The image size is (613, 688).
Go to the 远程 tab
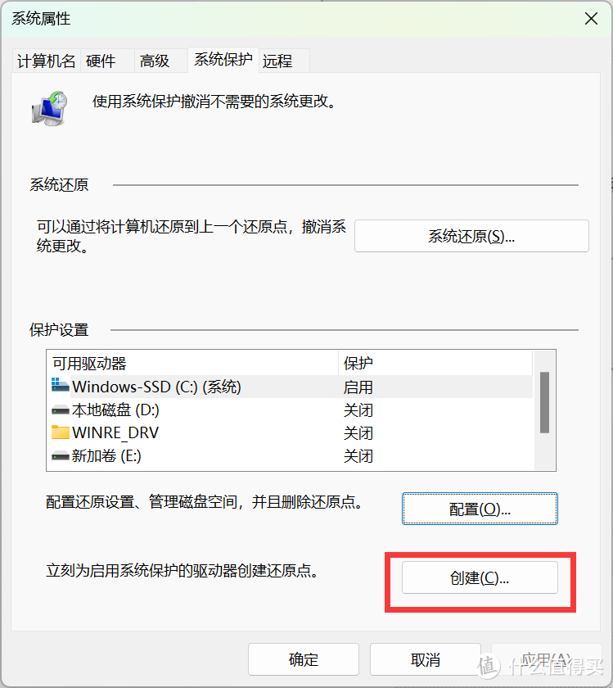tap(284, 61)
